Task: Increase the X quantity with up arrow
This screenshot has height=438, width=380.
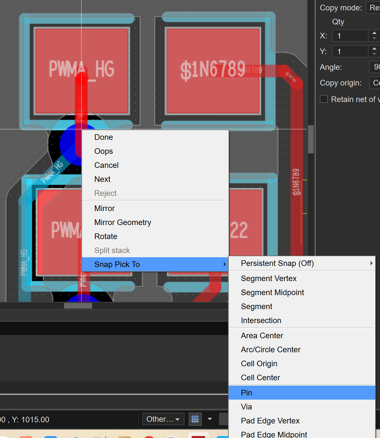Action: click(x=374, y=33)
